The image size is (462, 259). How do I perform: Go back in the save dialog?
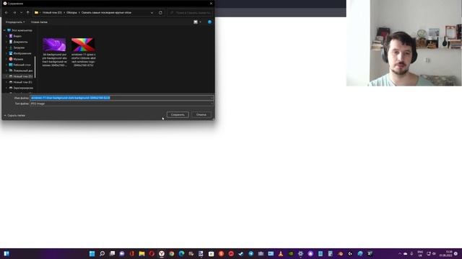[x=6, y=13]
